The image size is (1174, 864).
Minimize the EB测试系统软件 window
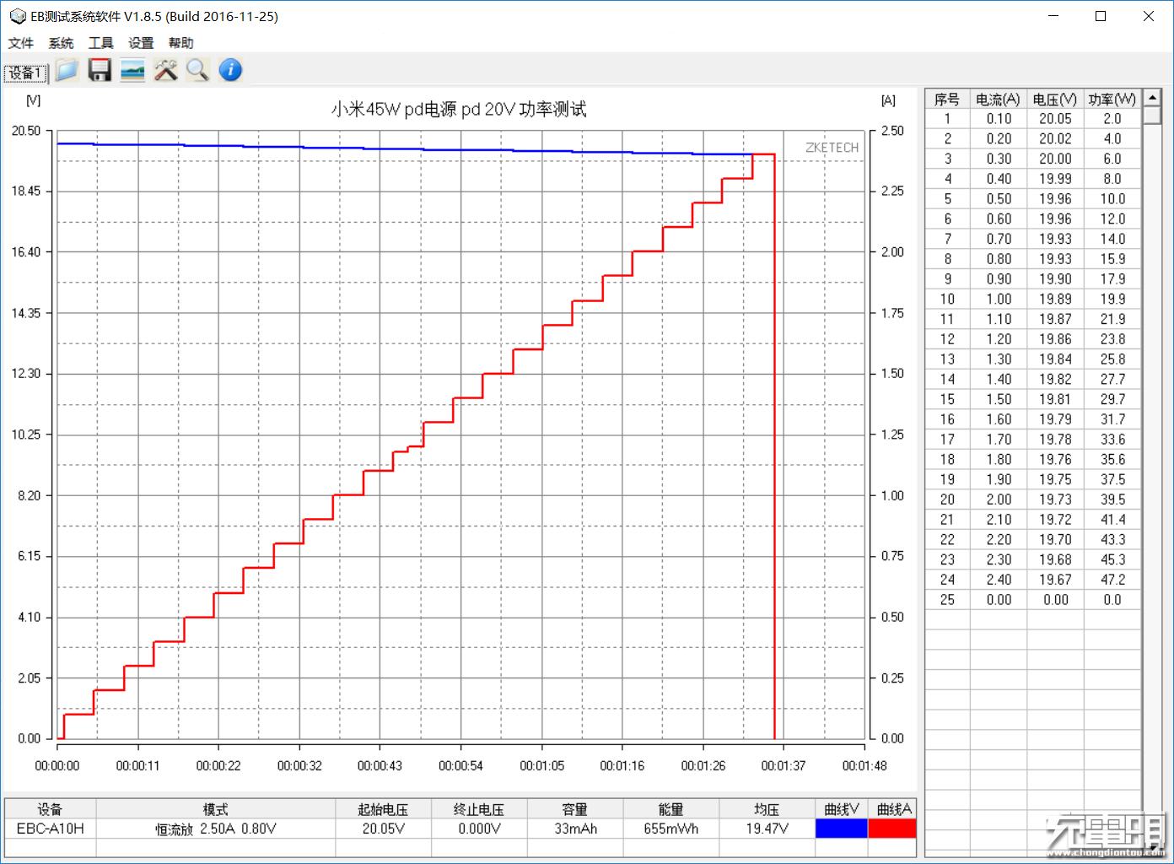(1053, 16)
